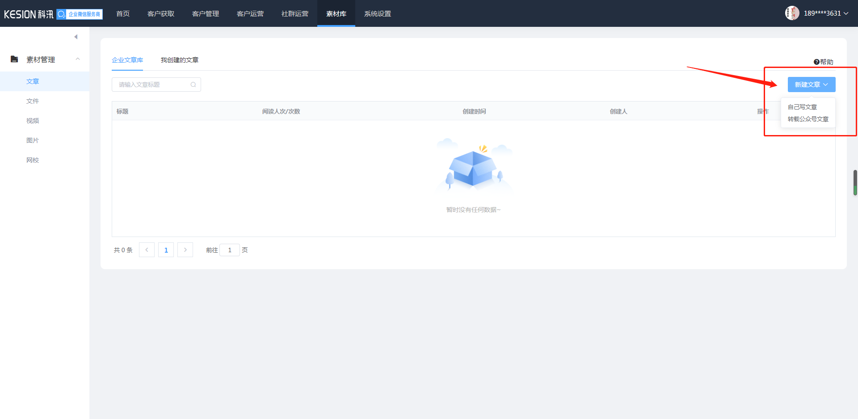Collapse the sidebar with the triangle arrow
The width and height of the screenshot is (858, 419).
click(x=76, y=37)
